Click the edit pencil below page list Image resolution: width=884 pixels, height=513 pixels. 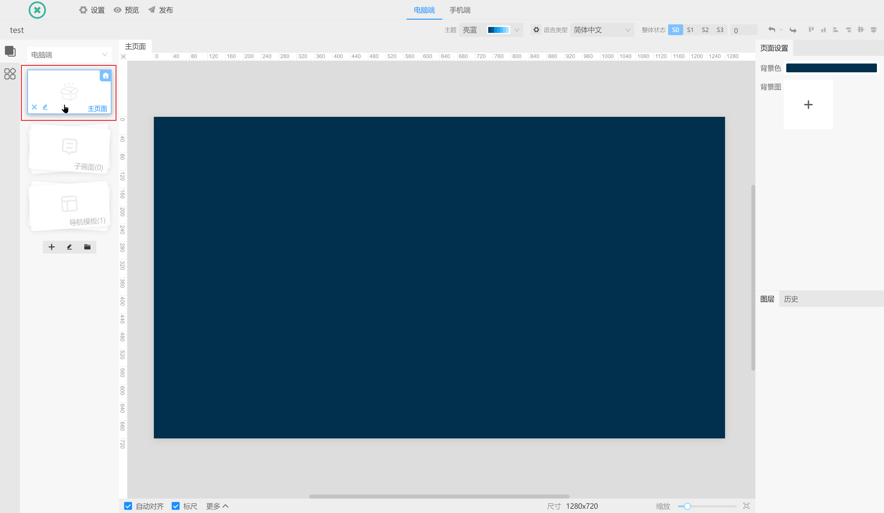[69, 247]
